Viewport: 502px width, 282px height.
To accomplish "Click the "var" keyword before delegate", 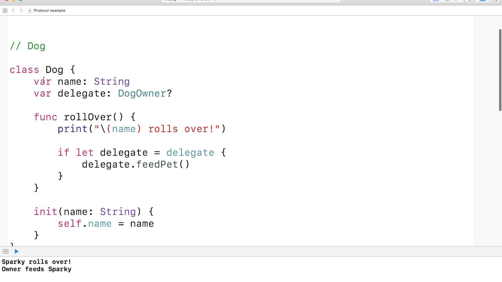I will [x=42, y=93].
